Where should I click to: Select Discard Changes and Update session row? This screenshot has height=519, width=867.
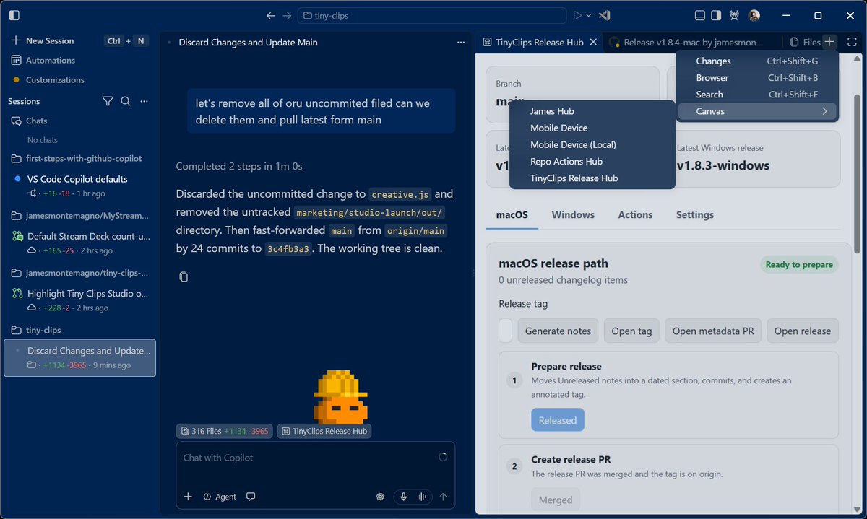point(79,357)
